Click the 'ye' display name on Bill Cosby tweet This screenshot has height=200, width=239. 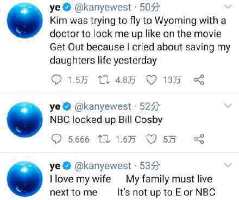coord(55,107)
